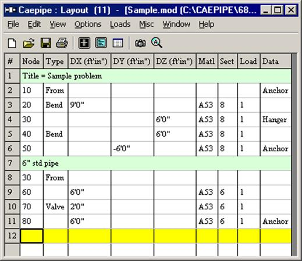302x261 pixels.
Task: Click Valve type cell for node 70
Action: tap(56, 207)
